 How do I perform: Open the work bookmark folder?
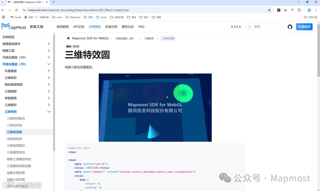[x=57, y=17]
